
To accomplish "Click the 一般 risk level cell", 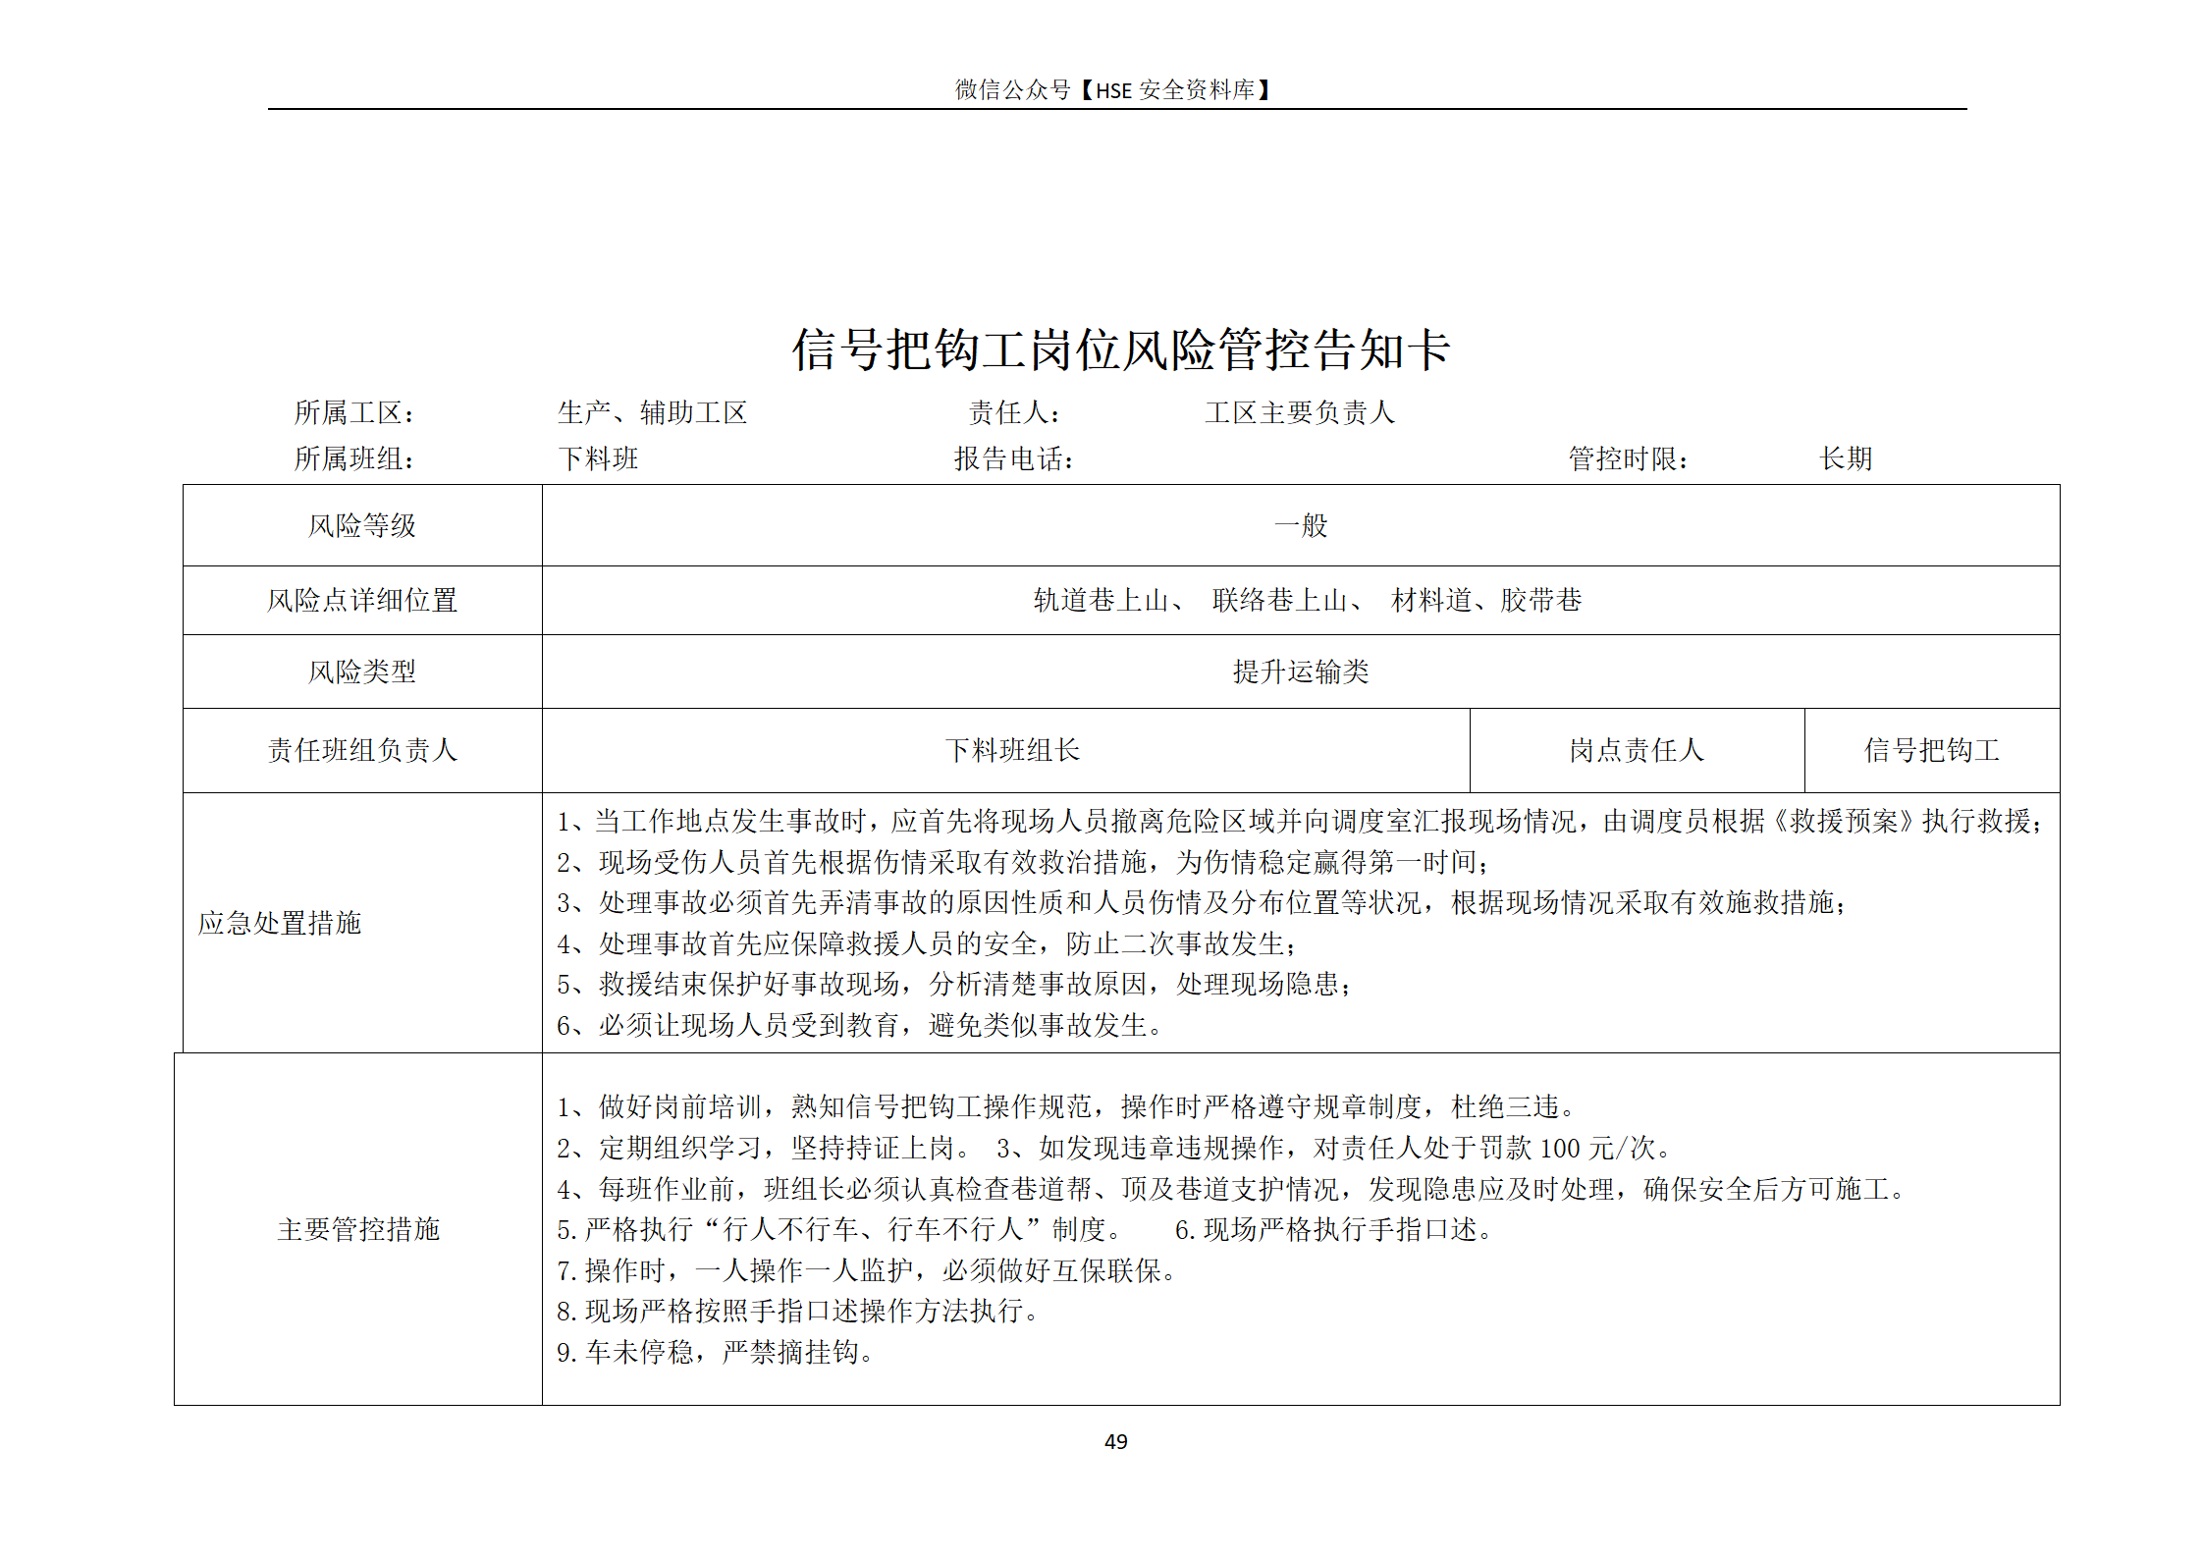I will pos(1300,525).
